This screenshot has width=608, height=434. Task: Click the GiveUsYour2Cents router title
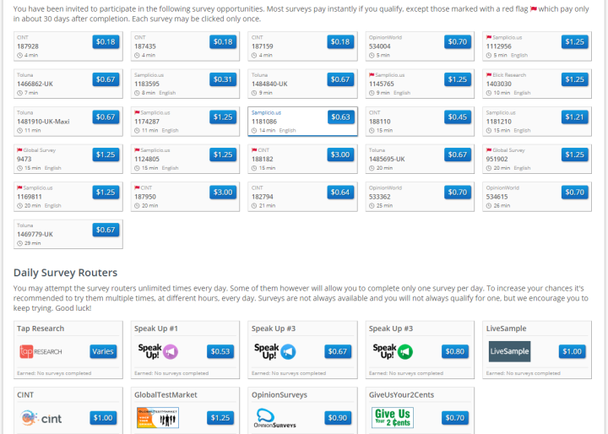click(x=401, y=395)
